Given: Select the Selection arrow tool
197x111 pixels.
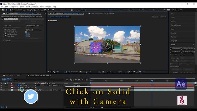Looking at the screenshot, I should [x=7, y=10].
